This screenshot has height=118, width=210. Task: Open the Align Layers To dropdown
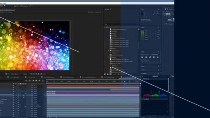click(x=155, y=55)
